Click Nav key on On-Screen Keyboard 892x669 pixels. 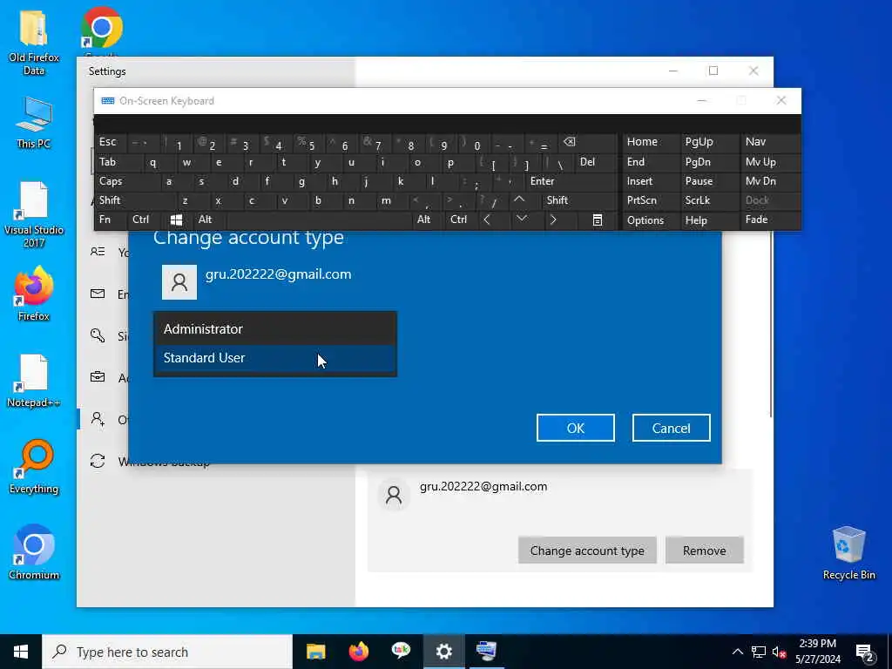pos(770,142)
